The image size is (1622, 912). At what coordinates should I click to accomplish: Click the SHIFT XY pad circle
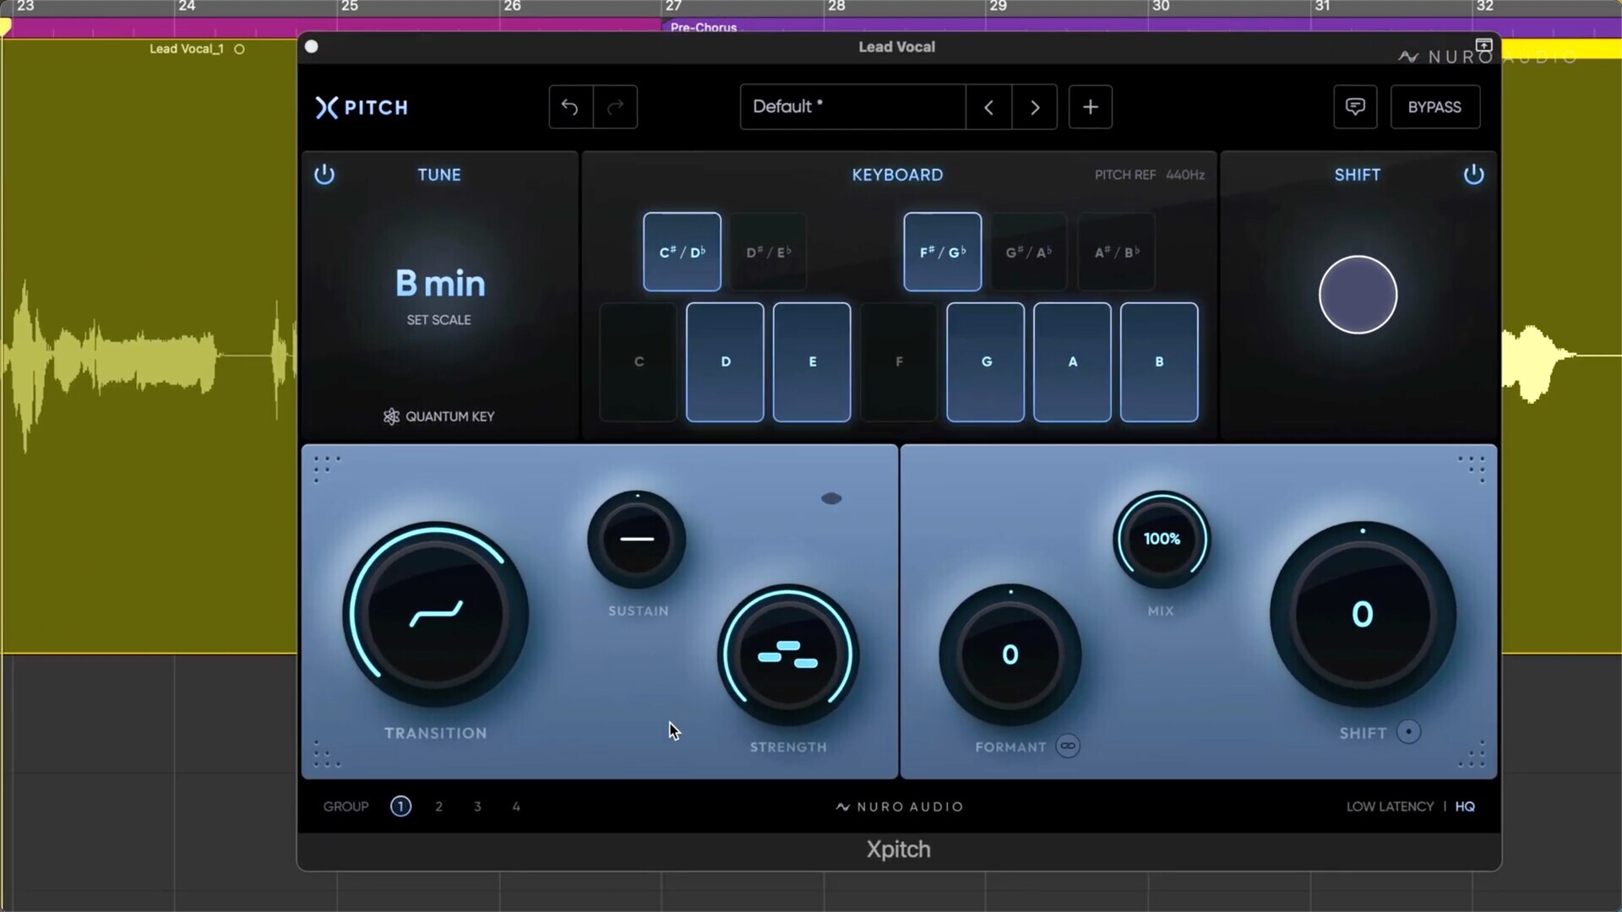click(x=1358, y=295)
